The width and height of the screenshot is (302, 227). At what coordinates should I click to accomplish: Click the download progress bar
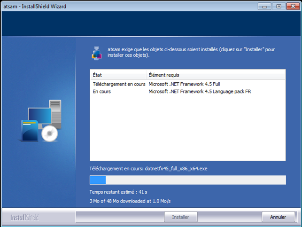[188, 180]
